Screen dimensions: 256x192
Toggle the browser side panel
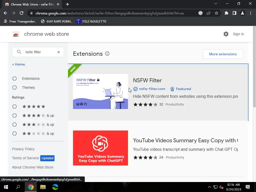[234, 13]
